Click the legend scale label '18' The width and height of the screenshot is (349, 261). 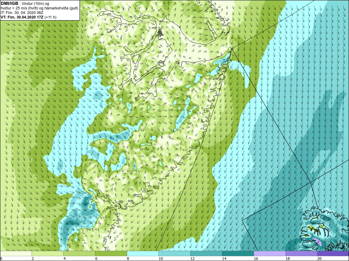point(288,259)
